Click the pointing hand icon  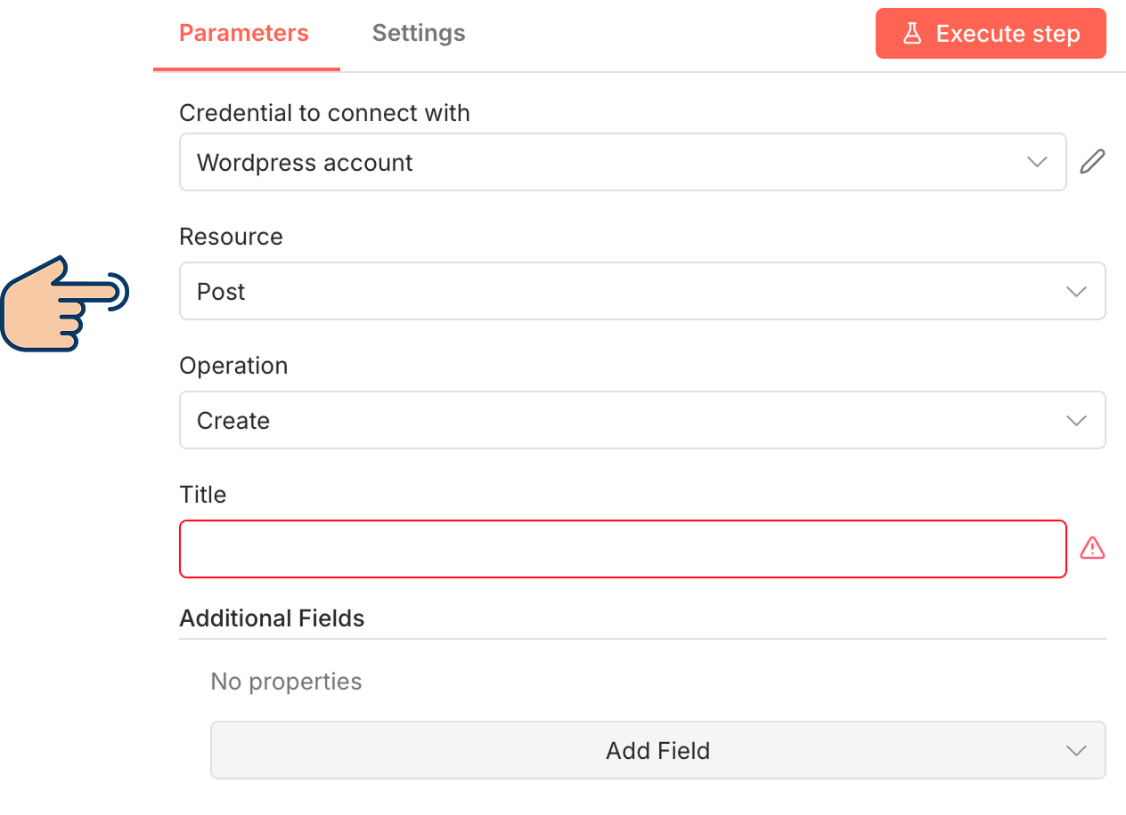64,304
